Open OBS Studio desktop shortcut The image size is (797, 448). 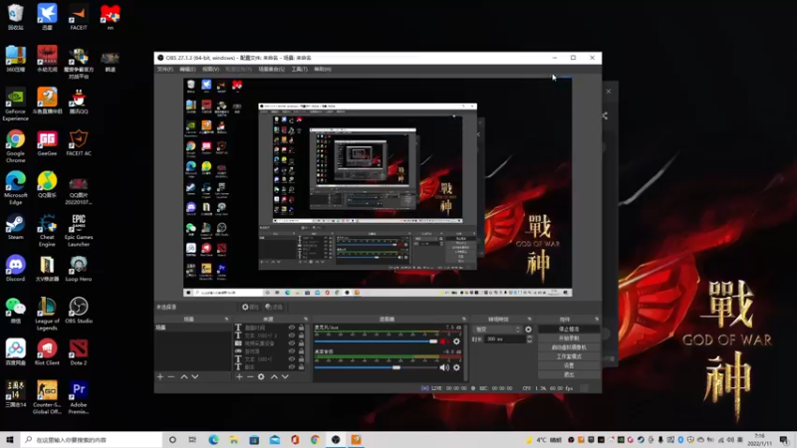click(79, 311)
